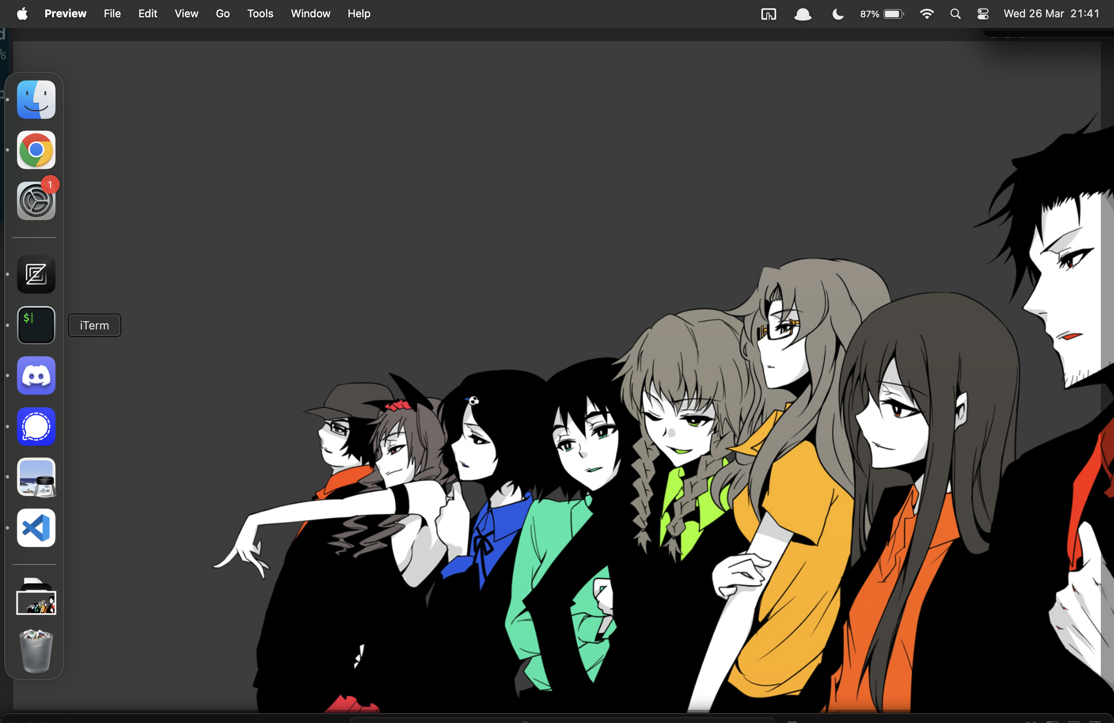Viewport: 1114px width, 723px height.
Task: Launch Visual Studio Code from the Dock
Action: 36,528
